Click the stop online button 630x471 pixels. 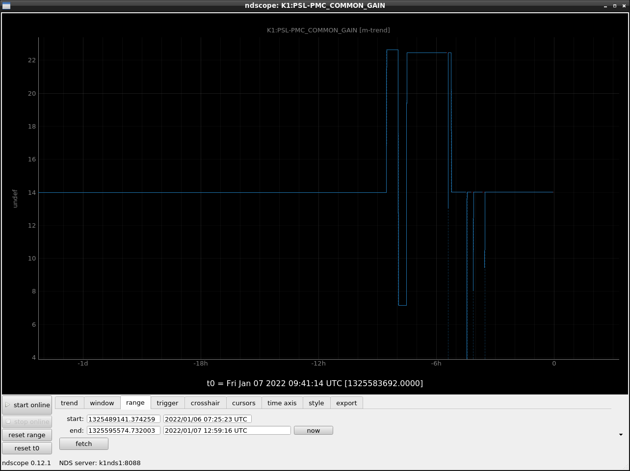(27, 421)
